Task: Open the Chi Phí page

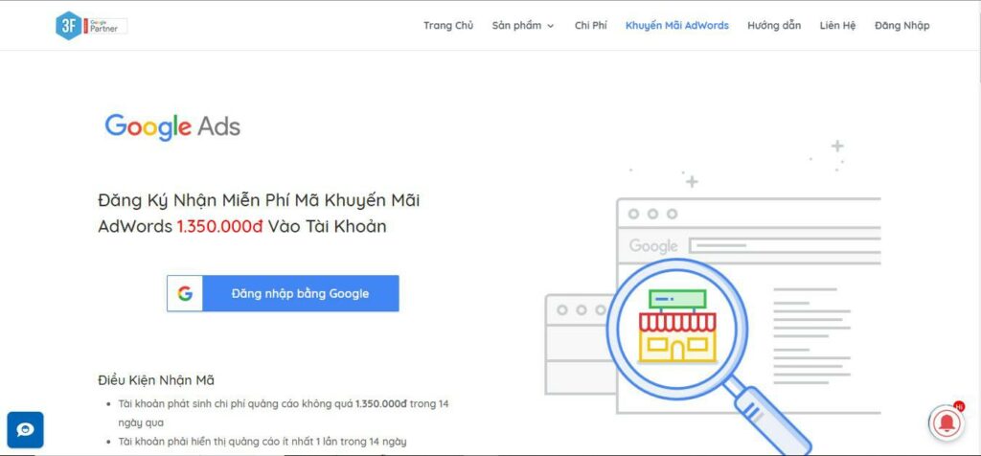Action: tap(590, 26)
